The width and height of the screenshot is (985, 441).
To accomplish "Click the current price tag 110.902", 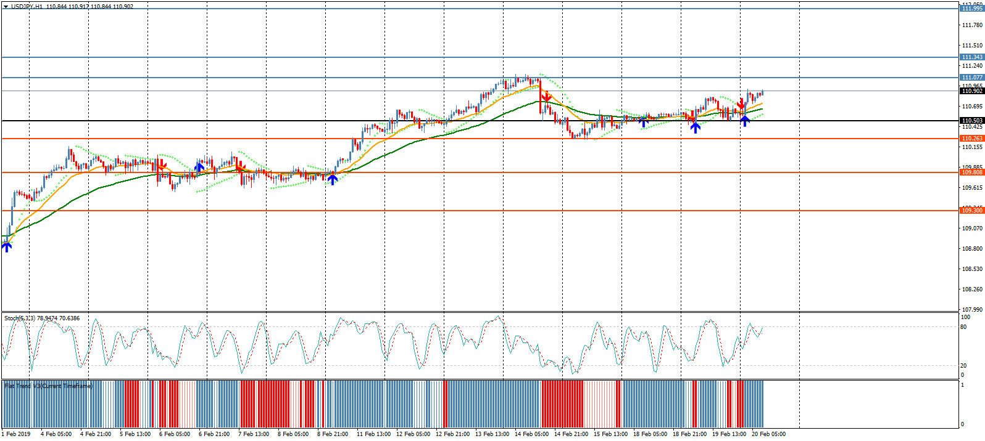I will 972,91.
